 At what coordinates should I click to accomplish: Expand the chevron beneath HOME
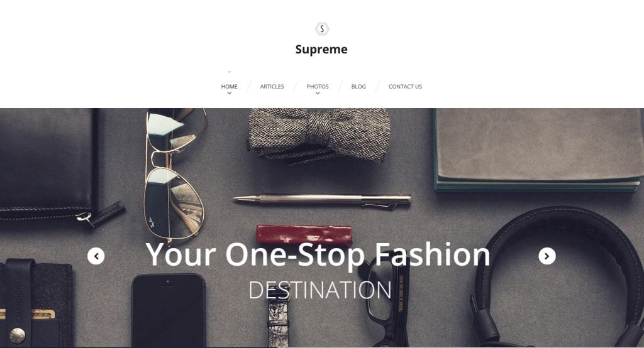[229, 93]
